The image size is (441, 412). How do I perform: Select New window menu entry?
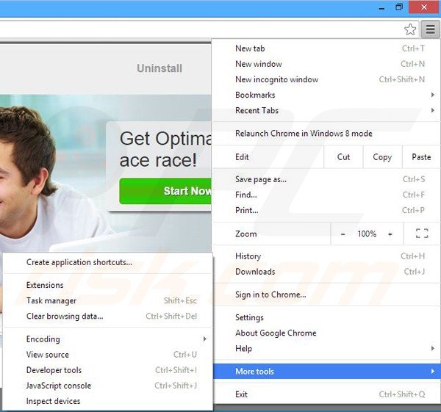pyautogui.click(x=326, y=64)
